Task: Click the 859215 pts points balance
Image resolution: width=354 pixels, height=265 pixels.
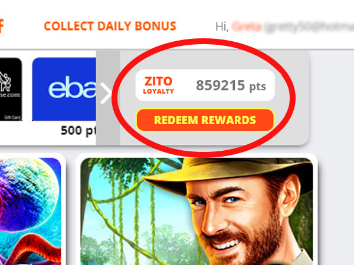Action: pyautogui.click(x=231, y=85)
